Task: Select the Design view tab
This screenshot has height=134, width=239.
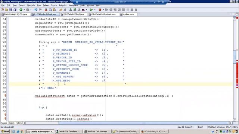Action: point(11,123)
